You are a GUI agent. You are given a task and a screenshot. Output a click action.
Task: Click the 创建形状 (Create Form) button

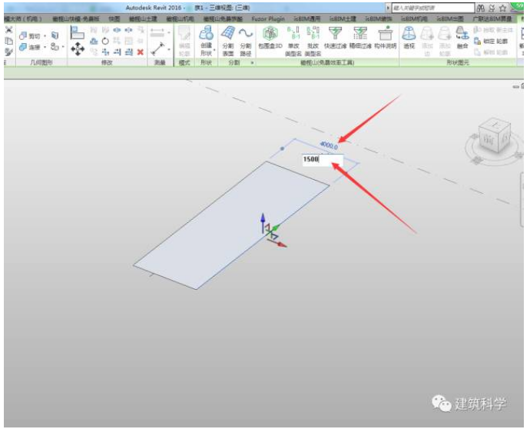point(206,41)
